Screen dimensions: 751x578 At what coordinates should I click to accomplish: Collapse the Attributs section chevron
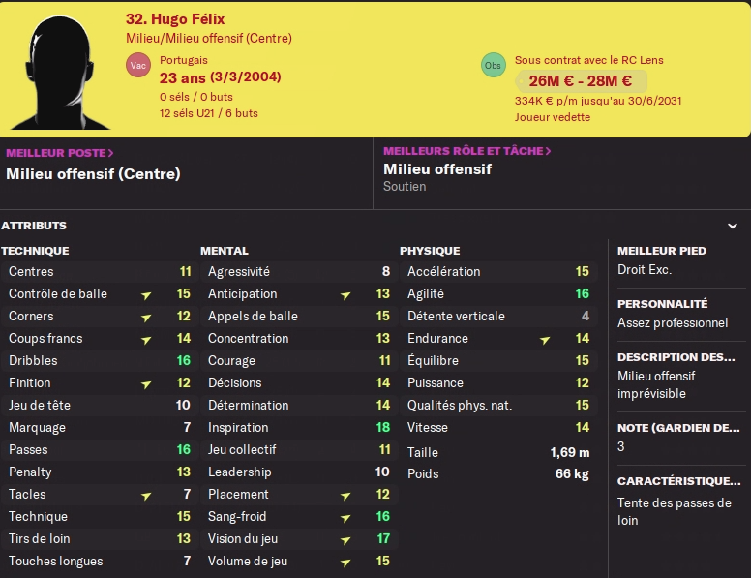[x=733, y=226]
